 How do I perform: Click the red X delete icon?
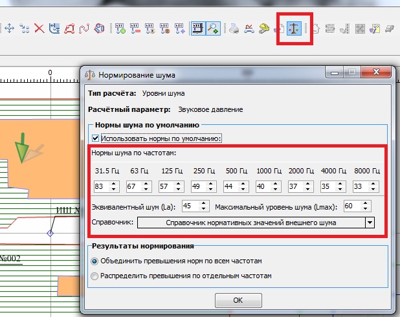click(x=39, y=28)
